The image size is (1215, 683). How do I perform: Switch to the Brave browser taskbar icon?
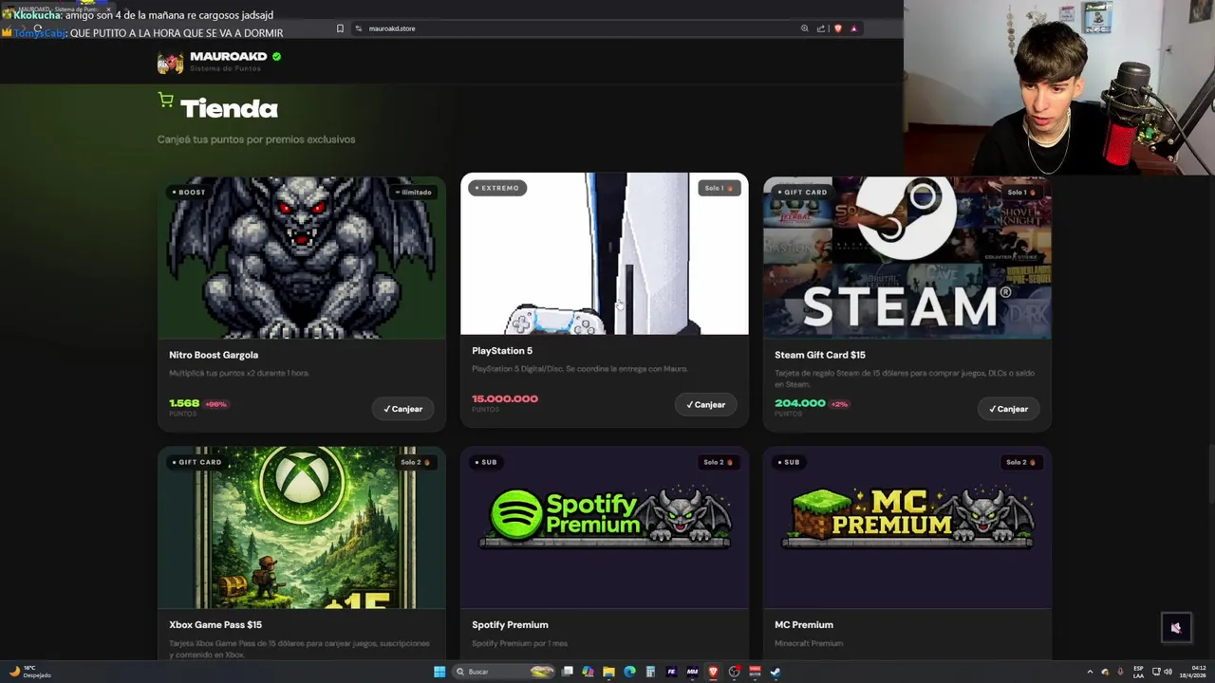713,672
